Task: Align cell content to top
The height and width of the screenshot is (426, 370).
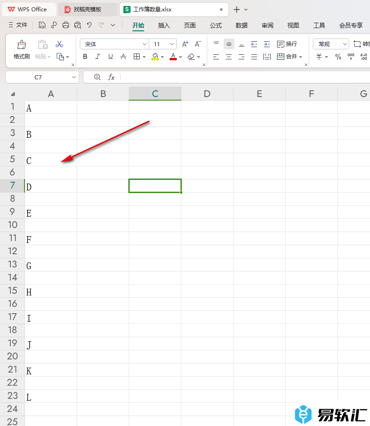Action: (216, 44)
